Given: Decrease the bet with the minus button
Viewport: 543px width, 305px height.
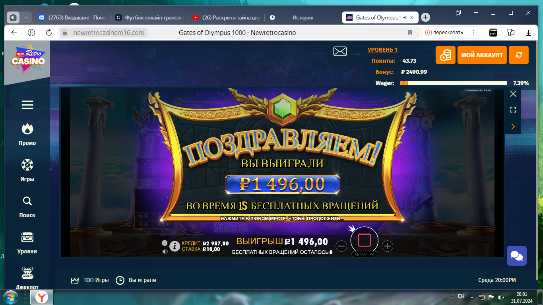Looking at the screenshot, I should [341, 246].
